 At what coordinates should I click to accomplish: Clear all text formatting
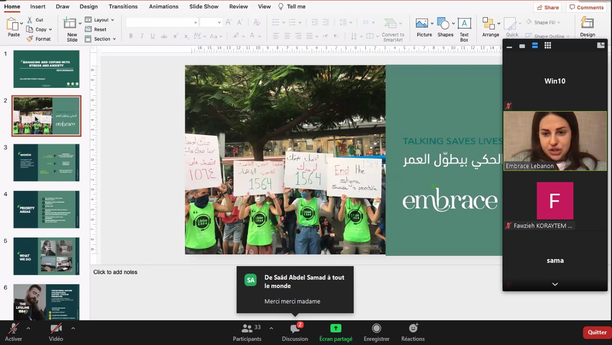pos(257,22)
